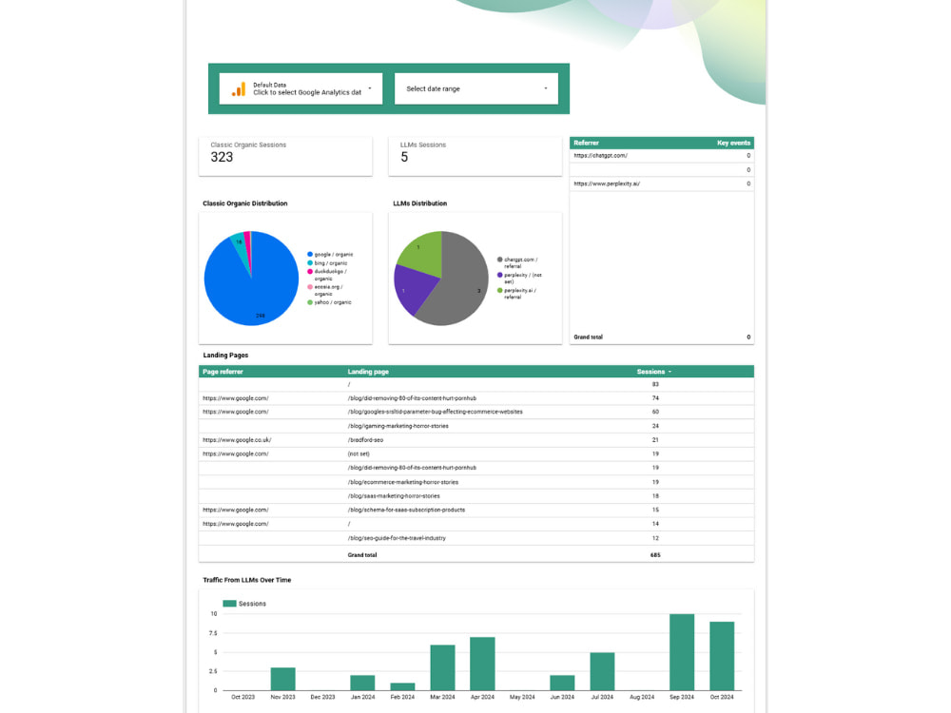Image resolution: width=951 pixels, height=713 pixels.
Task: Click the /blog/schema-for-saas-subscription-products cell
Action: (x=406, y=510)
